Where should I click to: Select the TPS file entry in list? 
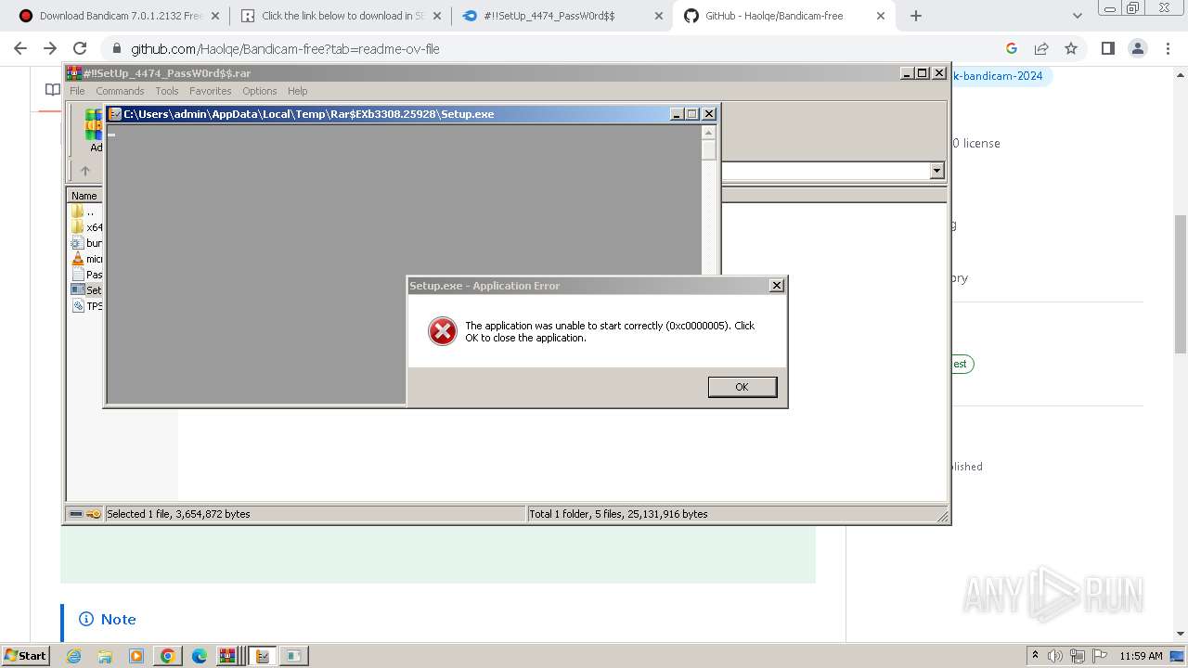tap(86, 306)
